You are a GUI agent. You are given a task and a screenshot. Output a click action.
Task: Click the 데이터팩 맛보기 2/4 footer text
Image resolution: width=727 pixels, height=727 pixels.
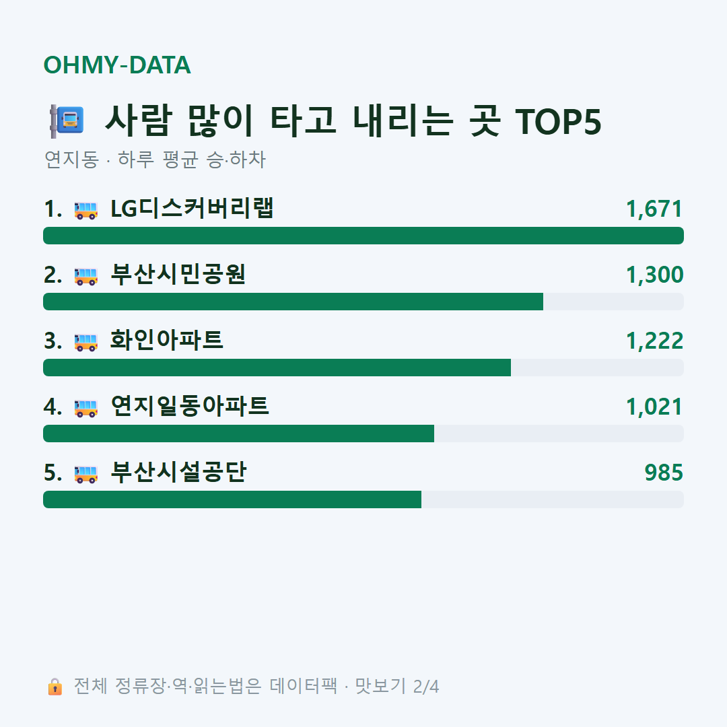click(354, 686)
